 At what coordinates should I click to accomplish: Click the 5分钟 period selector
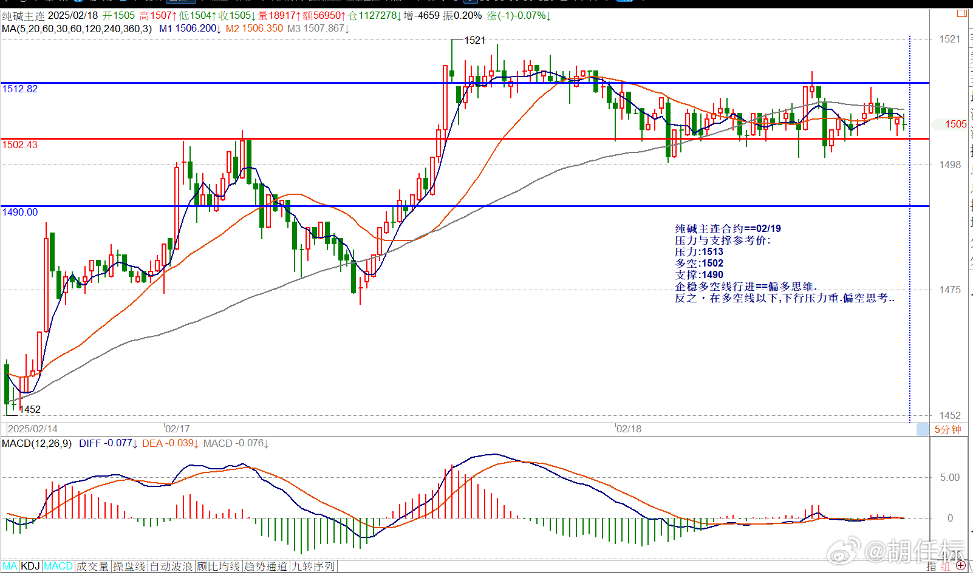tap(948, 430)
